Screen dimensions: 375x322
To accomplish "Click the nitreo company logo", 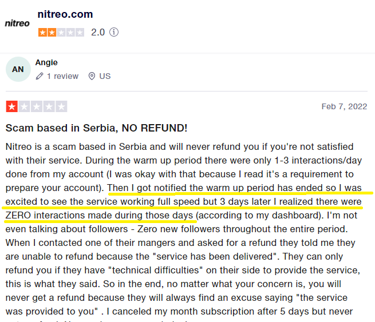I will 18,23.
